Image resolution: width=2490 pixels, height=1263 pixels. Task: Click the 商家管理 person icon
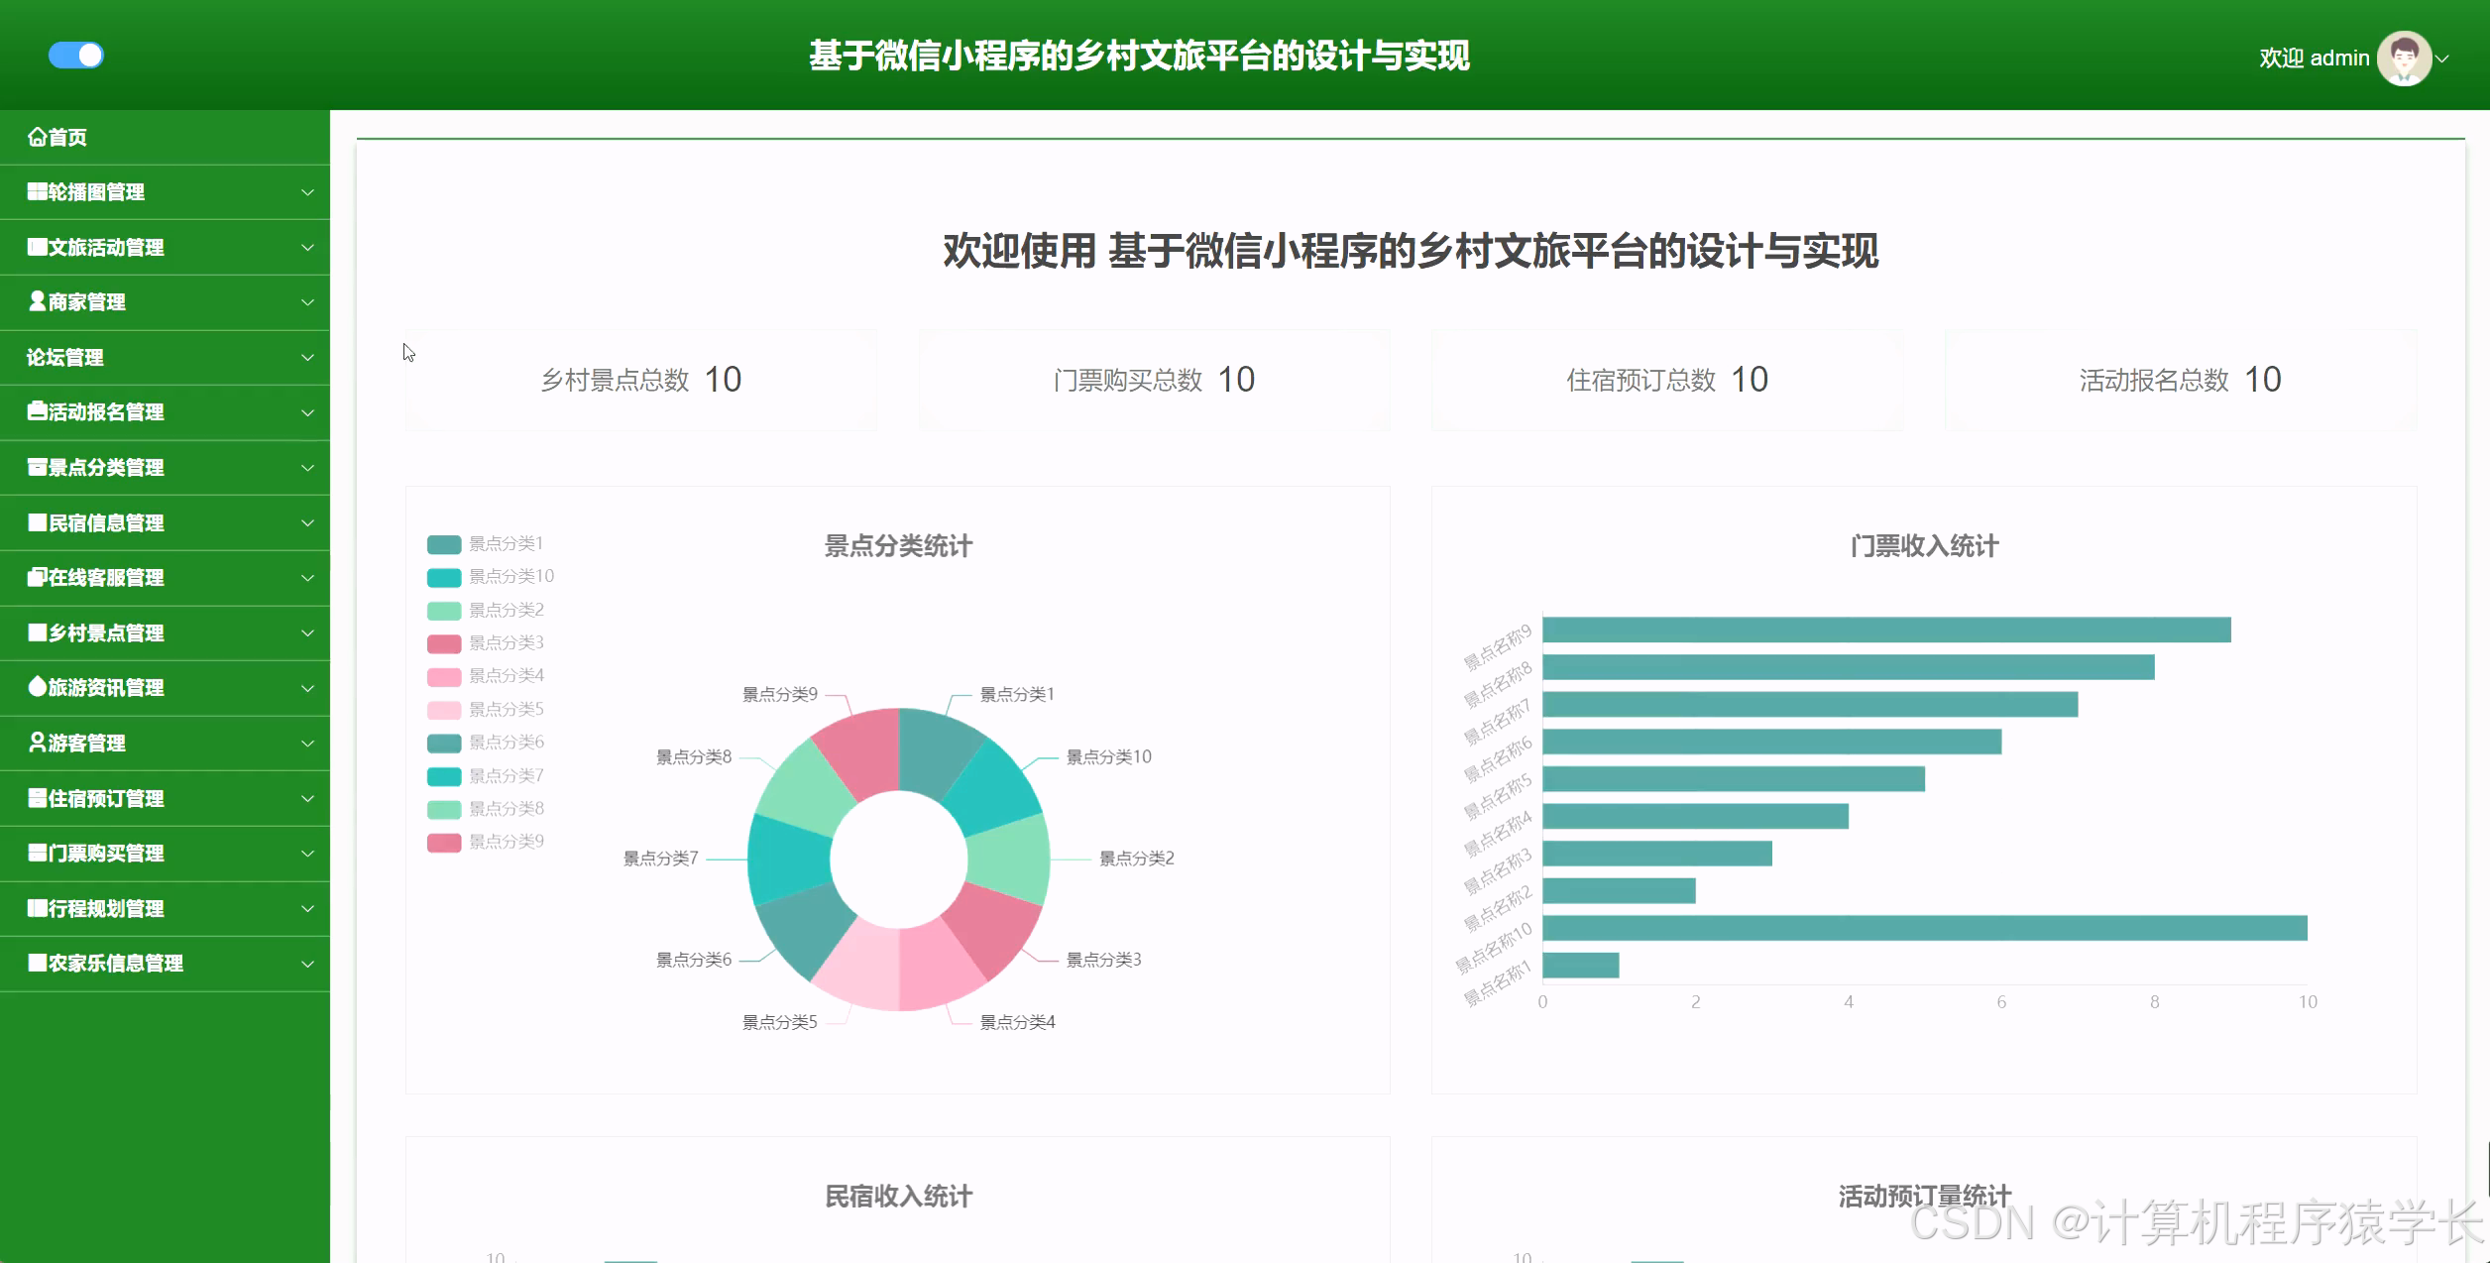(37, 301)
